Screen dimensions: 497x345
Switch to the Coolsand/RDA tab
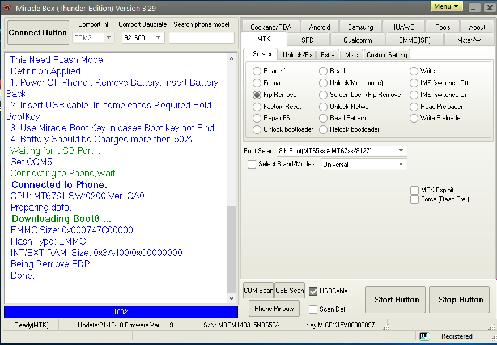(271, 27)
